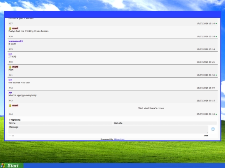The height and width of the screenshot is (168, 225).
Task: Select message "the sounds r so cool"
Action: tap(19, 83)
